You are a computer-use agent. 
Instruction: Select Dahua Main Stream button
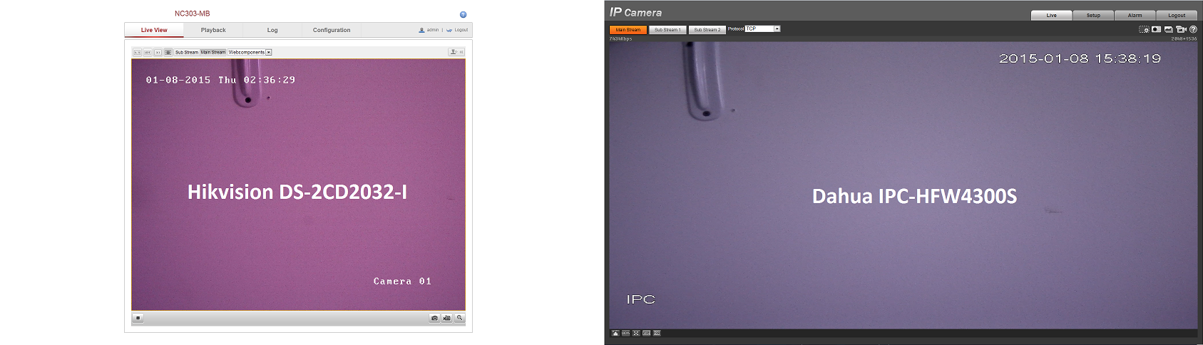coord(628,30)
